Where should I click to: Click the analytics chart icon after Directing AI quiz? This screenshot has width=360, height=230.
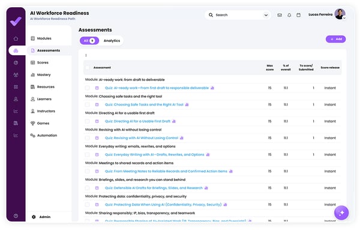(174, 121)
